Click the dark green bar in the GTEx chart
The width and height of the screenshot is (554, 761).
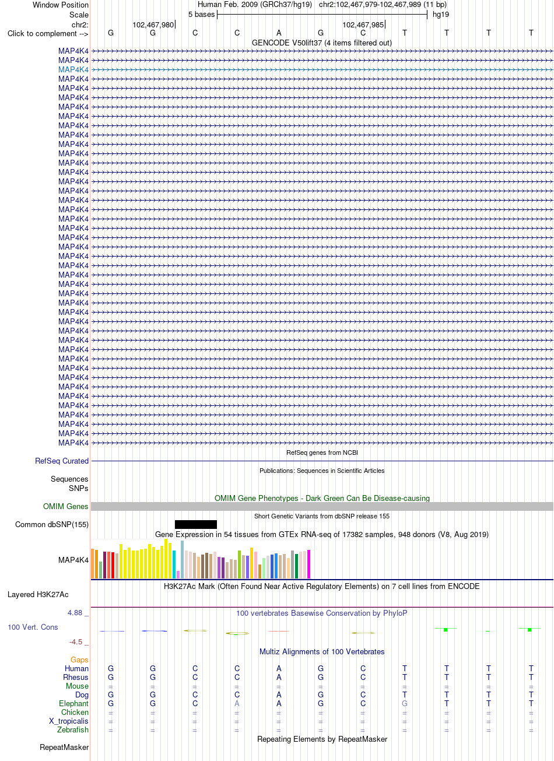click(x=297, y=566)
